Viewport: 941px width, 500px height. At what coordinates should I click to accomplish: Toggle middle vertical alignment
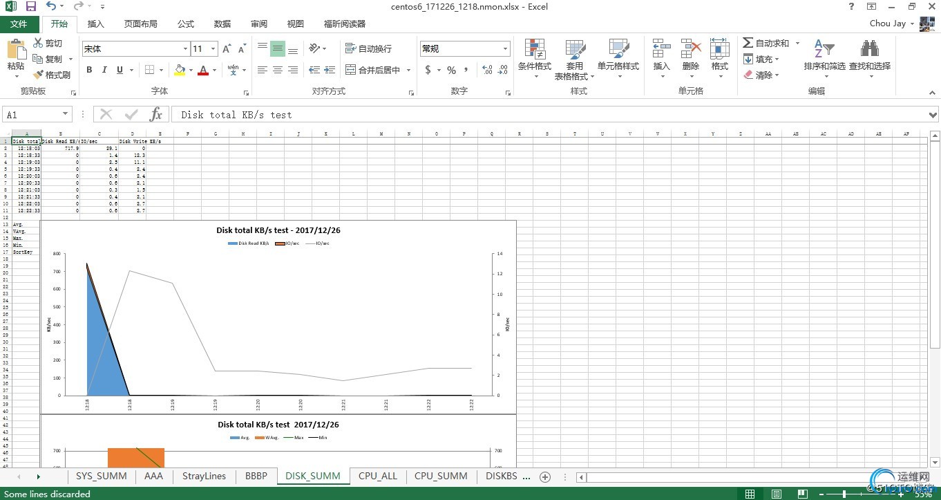pyautogui.click(x=278, y=48)
